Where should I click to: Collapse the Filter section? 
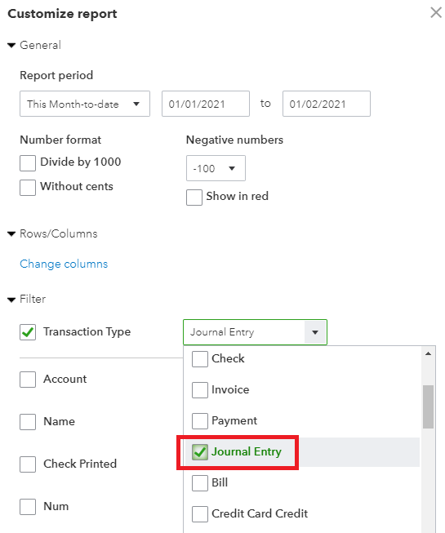pyautogui.click(x=11, y=300)
